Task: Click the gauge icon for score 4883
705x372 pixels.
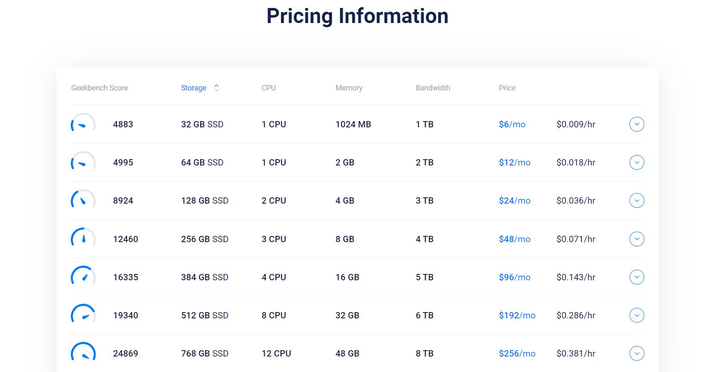Action: click(x=83, y=124)
